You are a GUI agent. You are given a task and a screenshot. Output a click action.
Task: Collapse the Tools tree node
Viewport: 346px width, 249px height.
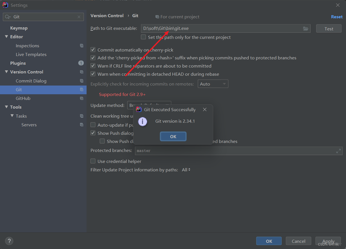(x=6, y=107)
